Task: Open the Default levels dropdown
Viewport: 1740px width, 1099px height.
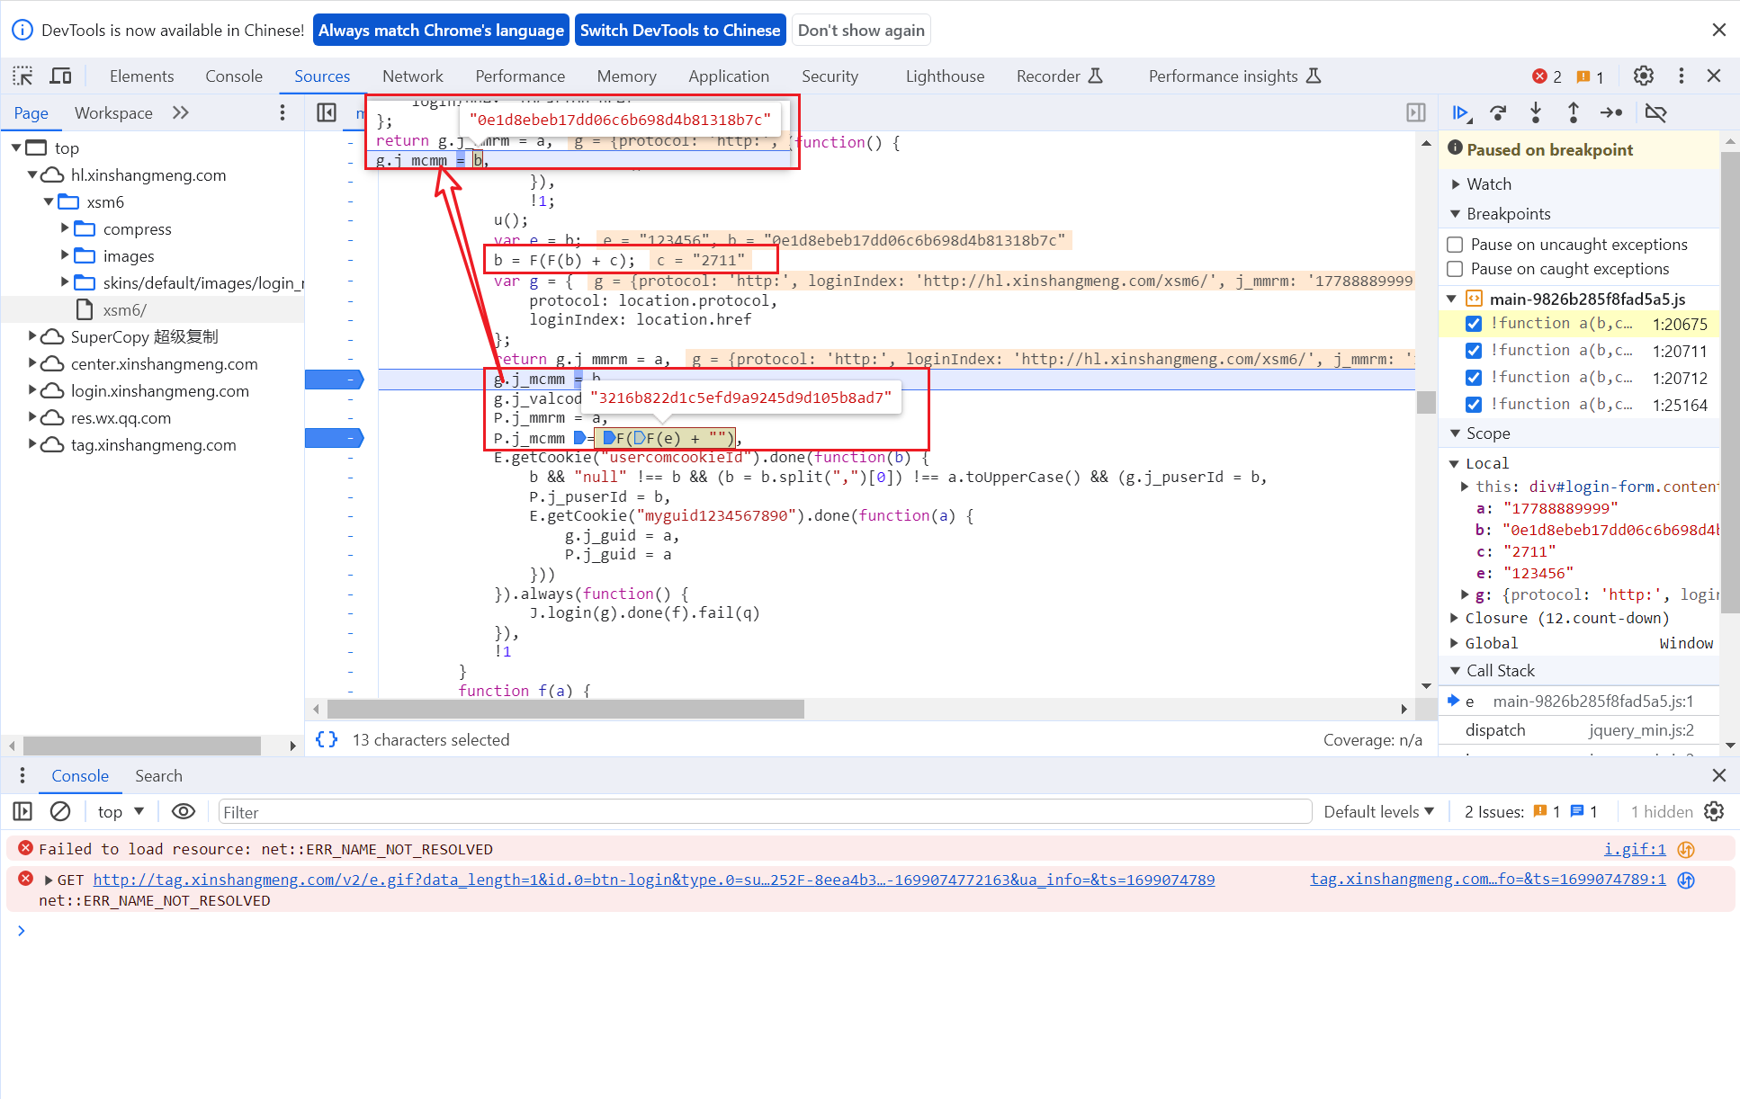Action: click(1378, 811)
